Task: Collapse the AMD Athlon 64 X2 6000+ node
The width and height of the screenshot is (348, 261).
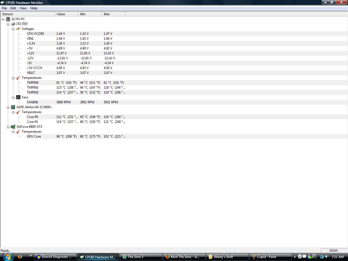Action: click(8, 107)
